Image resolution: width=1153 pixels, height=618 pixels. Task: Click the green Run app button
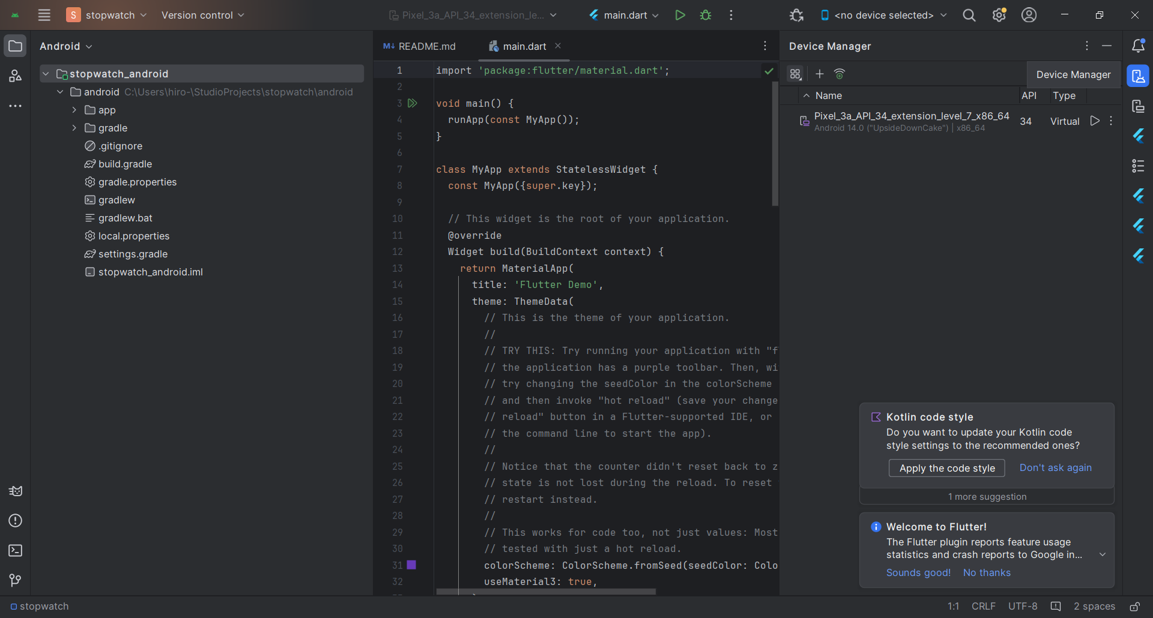pos(680,15)
